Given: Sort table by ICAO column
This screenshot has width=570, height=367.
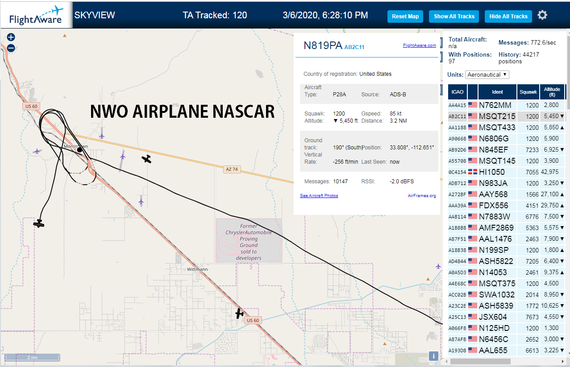Looking at the screenshot, I should [x=458, y=92].
